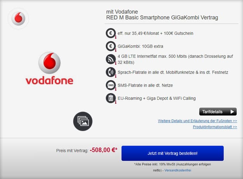Open the Tarifdetails button
The height and width of the screenshot is (179, 243).
pos(218,112)
